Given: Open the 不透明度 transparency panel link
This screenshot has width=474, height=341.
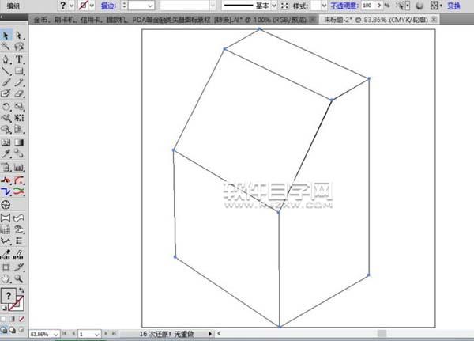Looking at the screenshot, I should (x=344, y=6).
